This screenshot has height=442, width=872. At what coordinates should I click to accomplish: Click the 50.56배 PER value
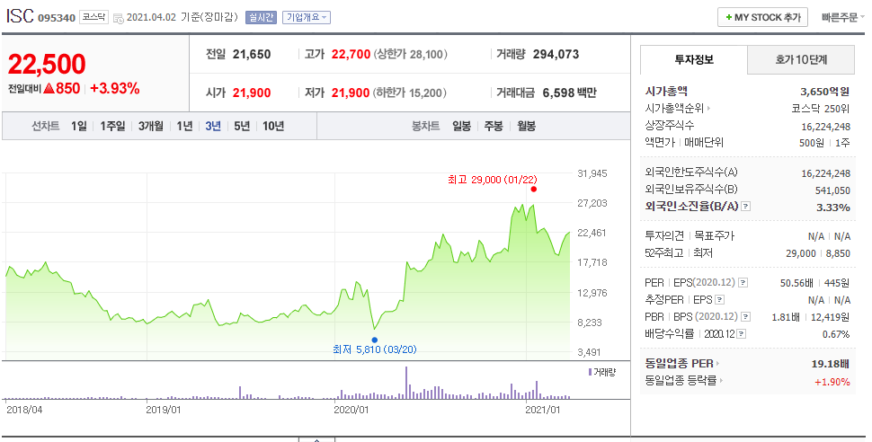pos(796,283)
